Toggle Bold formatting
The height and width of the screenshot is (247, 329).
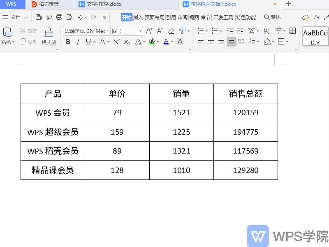click(x=67, y=42)
